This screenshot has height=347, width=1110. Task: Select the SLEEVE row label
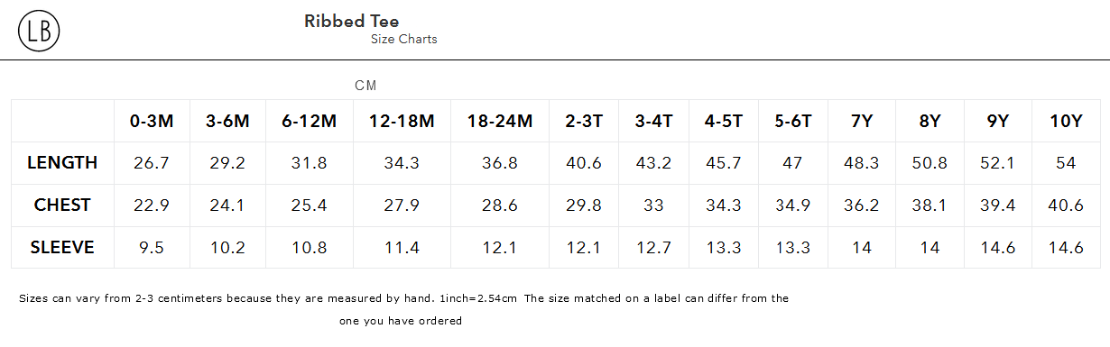[x=62, y=247]
